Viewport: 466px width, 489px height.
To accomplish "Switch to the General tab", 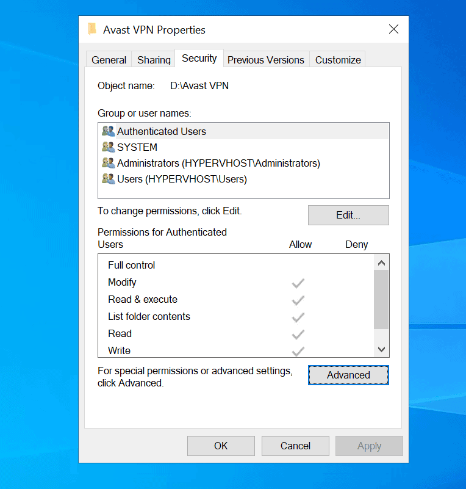I will click(x=109, y=60).
